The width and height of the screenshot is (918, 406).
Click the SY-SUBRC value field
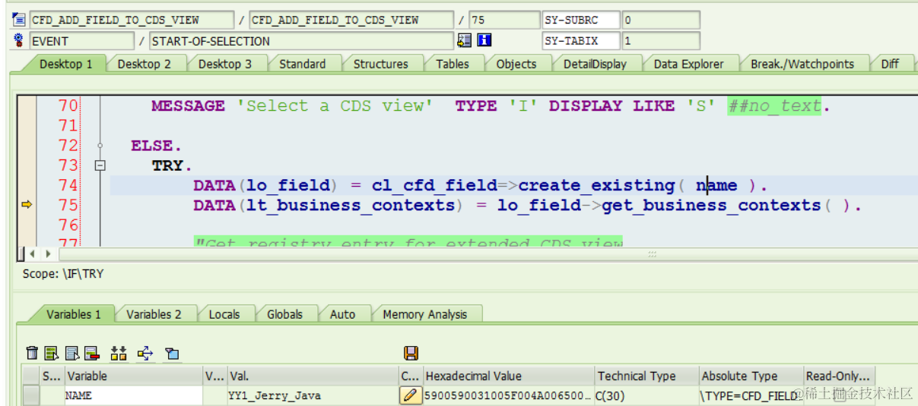[661, 20]
